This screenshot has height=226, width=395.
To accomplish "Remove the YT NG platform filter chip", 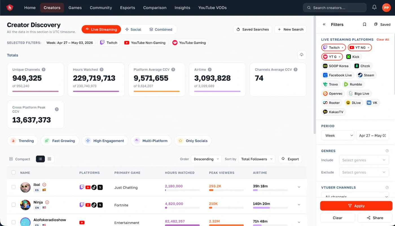I will (368, 48).
